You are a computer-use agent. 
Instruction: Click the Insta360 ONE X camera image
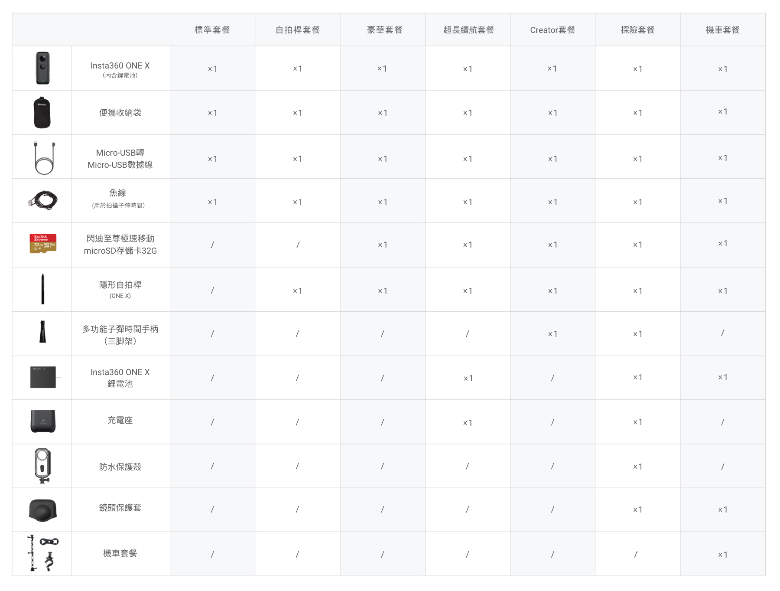pos(42,68)
